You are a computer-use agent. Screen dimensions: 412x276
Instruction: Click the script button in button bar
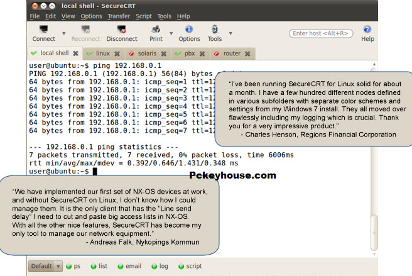click(x=190, y=267)
